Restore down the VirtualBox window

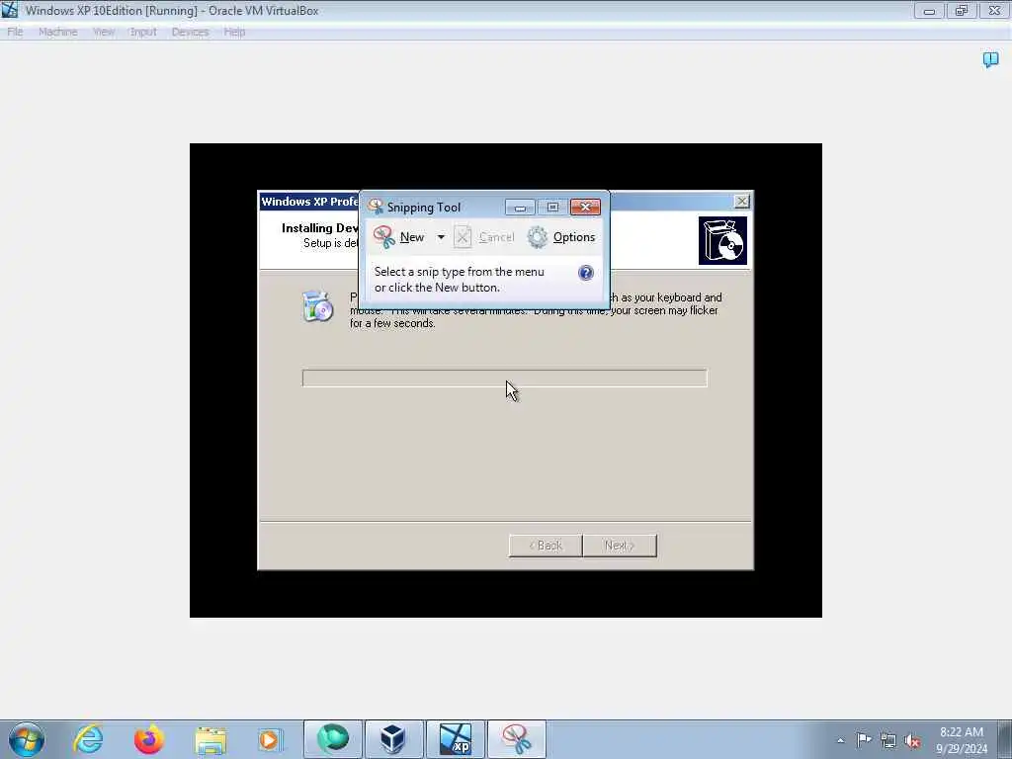tap(961, 10)
